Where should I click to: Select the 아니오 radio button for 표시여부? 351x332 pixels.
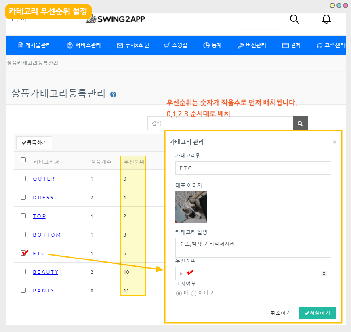(194, 293)
